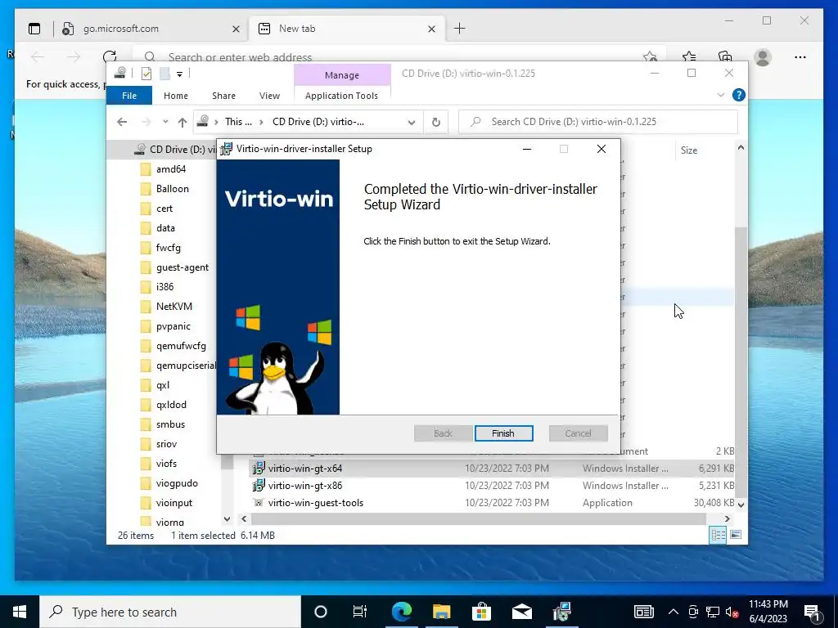The width and height of the screenshot is (838, 628).
Task: Open Edge tab actions menu icon
Action: pos(34,29)
